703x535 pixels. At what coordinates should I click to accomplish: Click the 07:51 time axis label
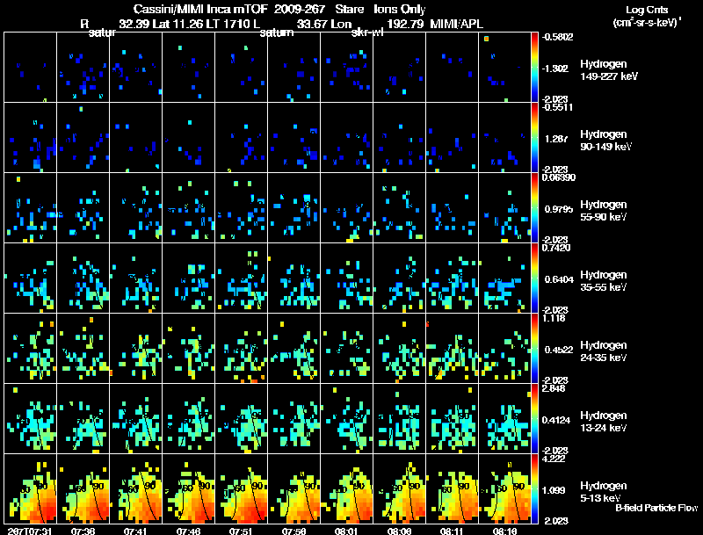point(241,531)
